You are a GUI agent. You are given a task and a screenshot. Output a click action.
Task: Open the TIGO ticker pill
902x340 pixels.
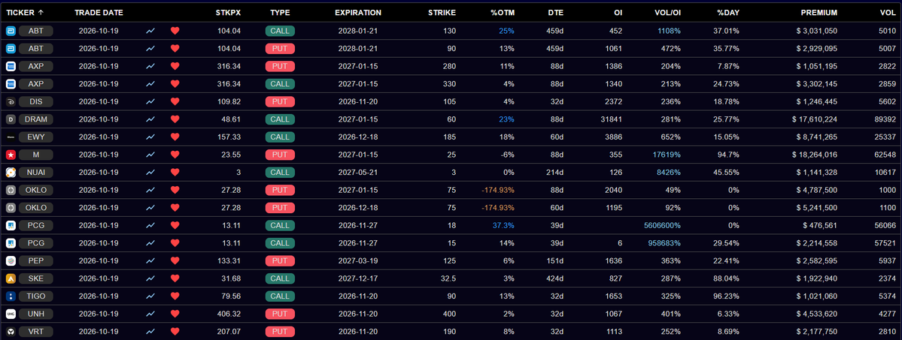(x=36, y=296)
